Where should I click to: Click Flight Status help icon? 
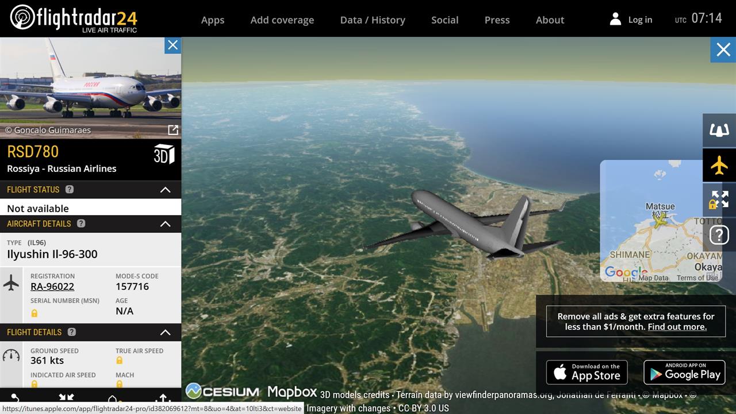point(70,189)
